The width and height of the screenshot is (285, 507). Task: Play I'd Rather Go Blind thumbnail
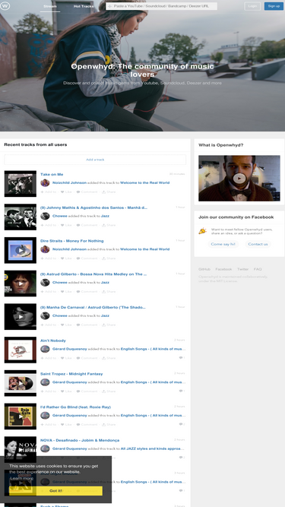click(x=21, y=417)
